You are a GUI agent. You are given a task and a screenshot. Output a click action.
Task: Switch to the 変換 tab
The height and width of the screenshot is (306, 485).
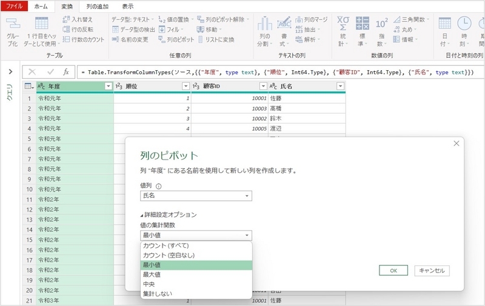click(67, 6)
